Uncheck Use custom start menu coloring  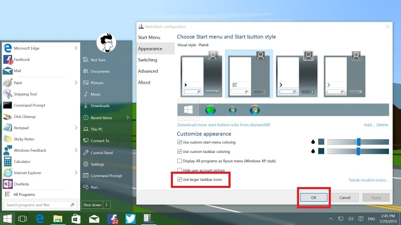(180, 142)
